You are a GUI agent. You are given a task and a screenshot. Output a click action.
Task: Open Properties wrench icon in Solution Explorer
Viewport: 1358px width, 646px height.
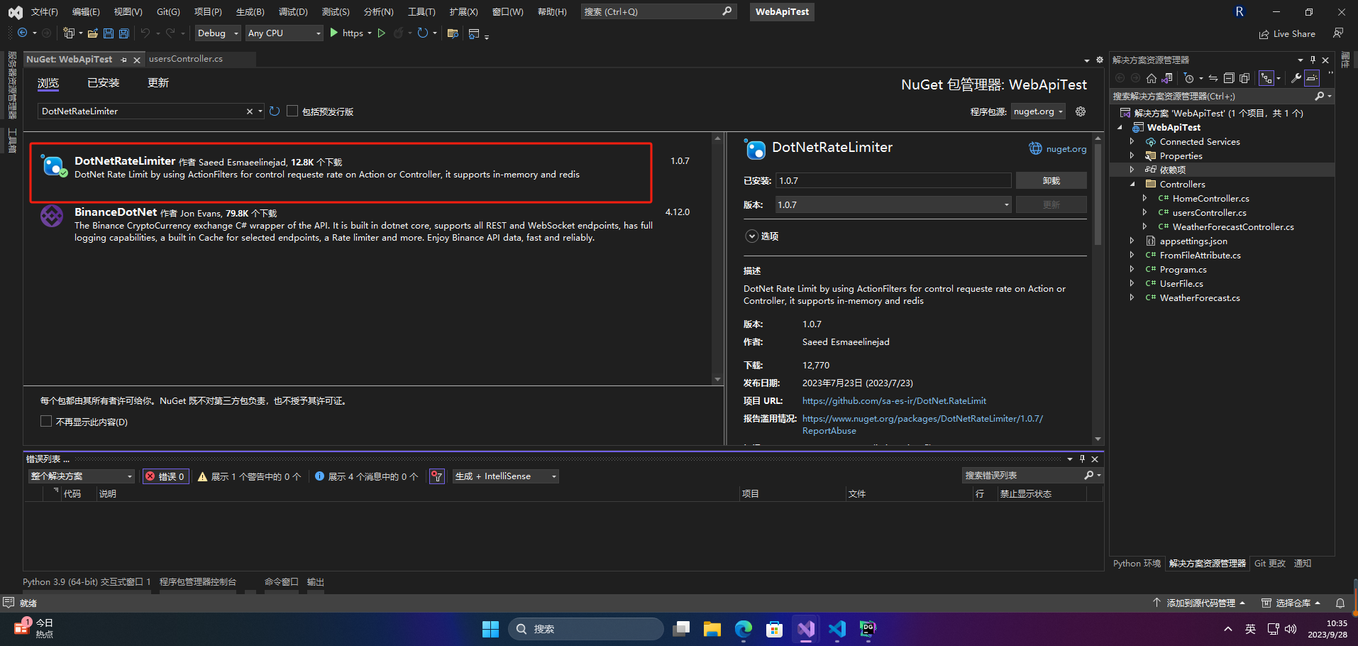pyautogui.click(x=1296, y=78)
